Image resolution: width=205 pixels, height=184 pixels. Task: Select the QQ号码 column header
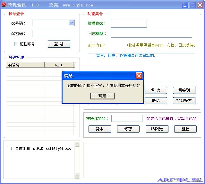click(x=25, y=65)
